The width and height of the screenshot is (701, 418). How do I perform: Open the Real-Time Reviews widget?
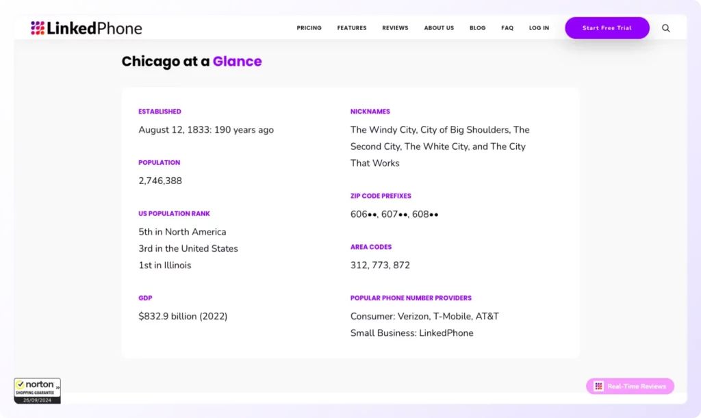click(x=630, y=387)
